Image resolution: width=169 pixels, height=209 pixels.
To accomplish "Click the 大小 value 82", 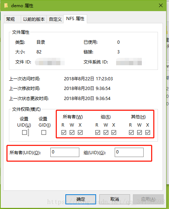I will coord(39,52).
